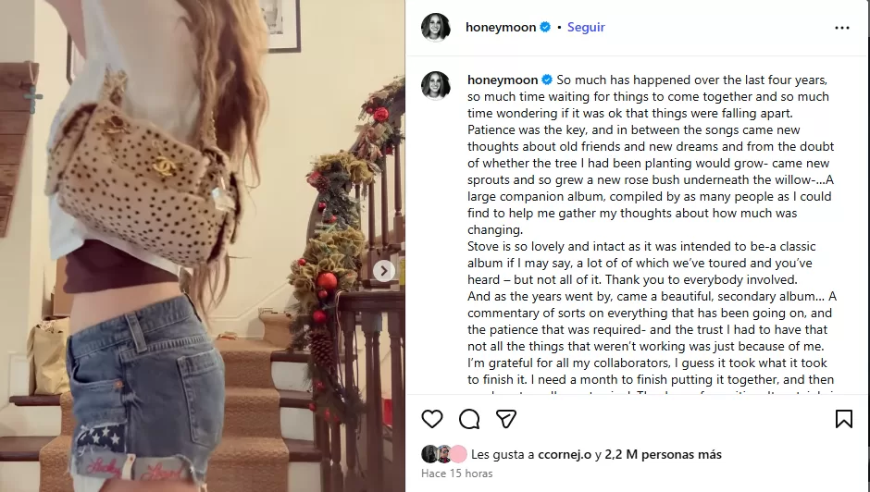
Task: Click the verified badge in the caption
Action: (x=546, y=80)
